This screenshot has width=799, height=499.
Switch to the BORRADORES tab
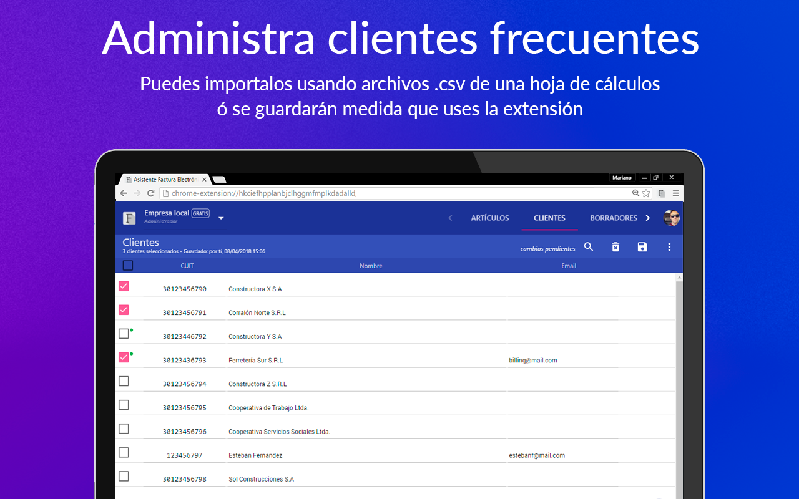(x=614, y=218)
